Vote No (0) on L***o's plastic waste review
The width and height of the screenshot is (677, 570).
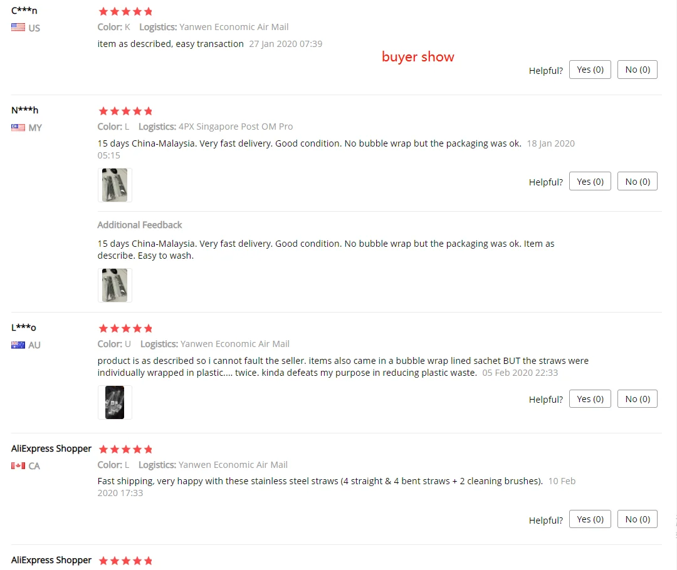pos(638,399)
